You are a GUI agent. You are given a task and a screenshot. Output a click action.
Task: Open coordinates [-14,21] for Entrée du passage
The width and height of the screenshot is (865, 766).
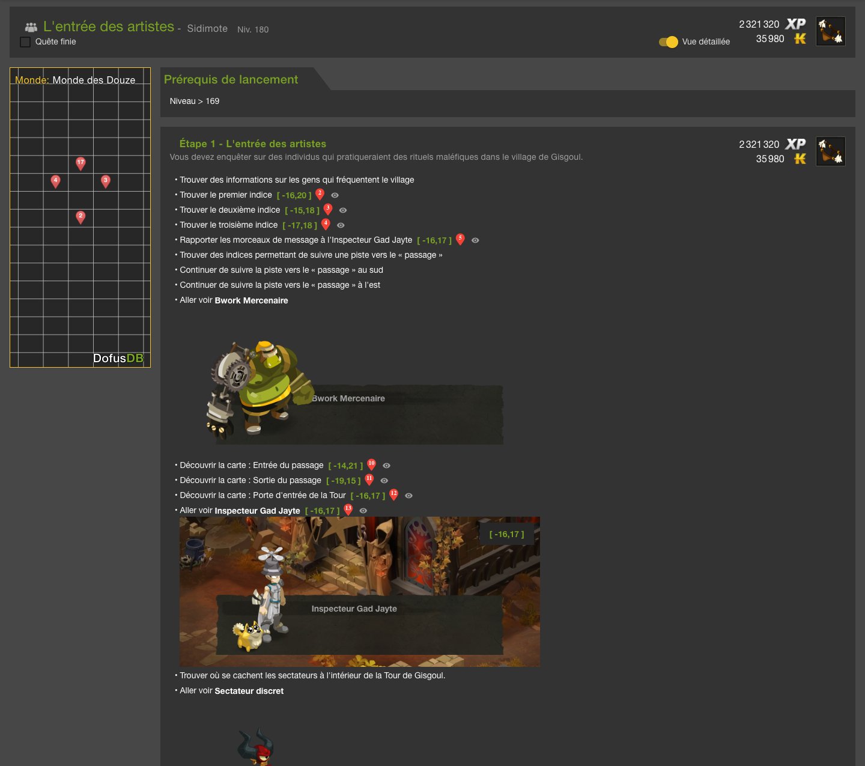pos(346,466)
